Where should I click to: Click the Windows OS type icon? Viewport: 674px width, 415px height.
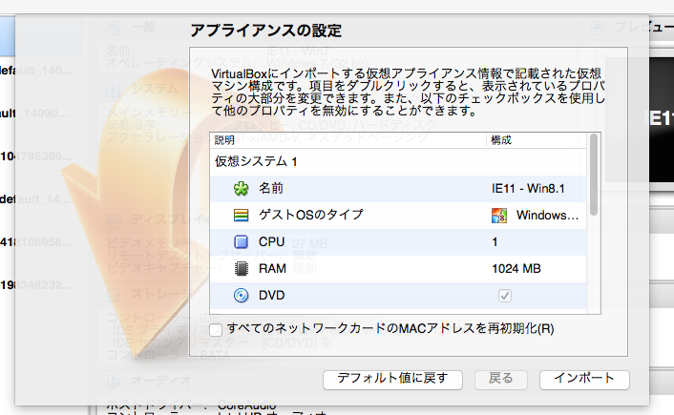click(x=499, y=215)
